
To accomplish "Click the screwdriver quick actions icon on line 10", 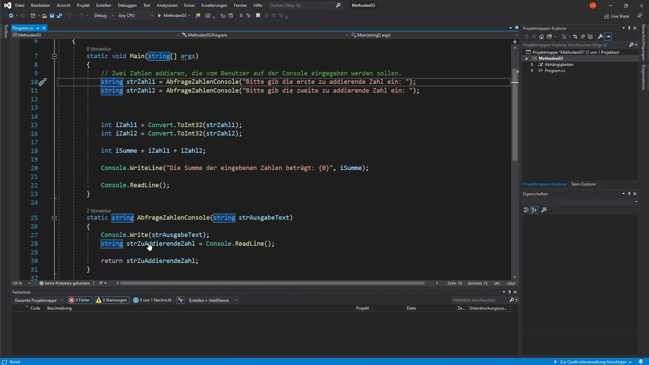I will tap(43, 82).
